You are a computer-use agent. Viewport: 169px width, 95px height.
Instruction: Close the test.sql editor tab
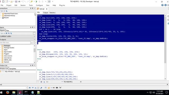coord(47,9)
